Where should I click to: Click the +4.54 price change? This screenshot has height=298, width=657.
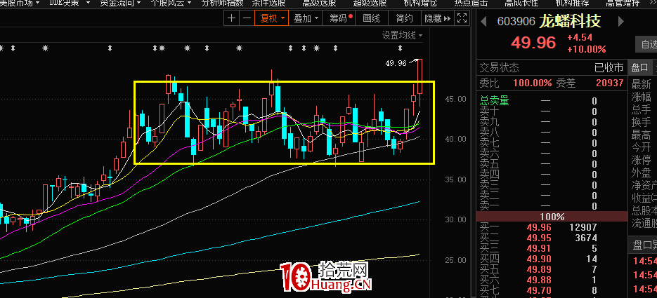580,38
